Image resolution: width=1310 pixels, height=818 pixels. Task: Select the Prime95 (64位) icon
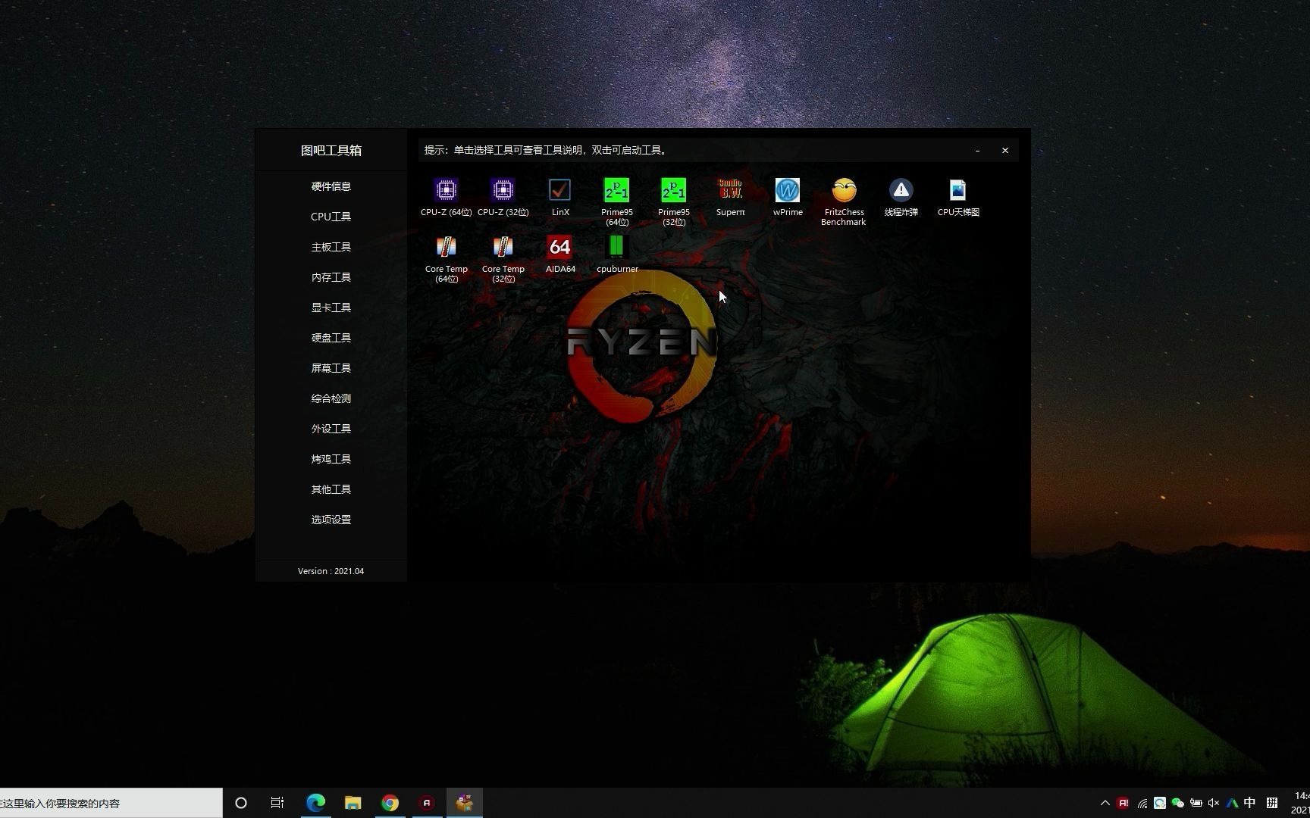point(616,189)
